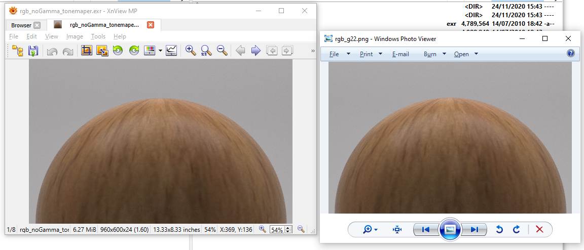Click the blue next file arrow
The image size is (584, 250).
[255, 51]
